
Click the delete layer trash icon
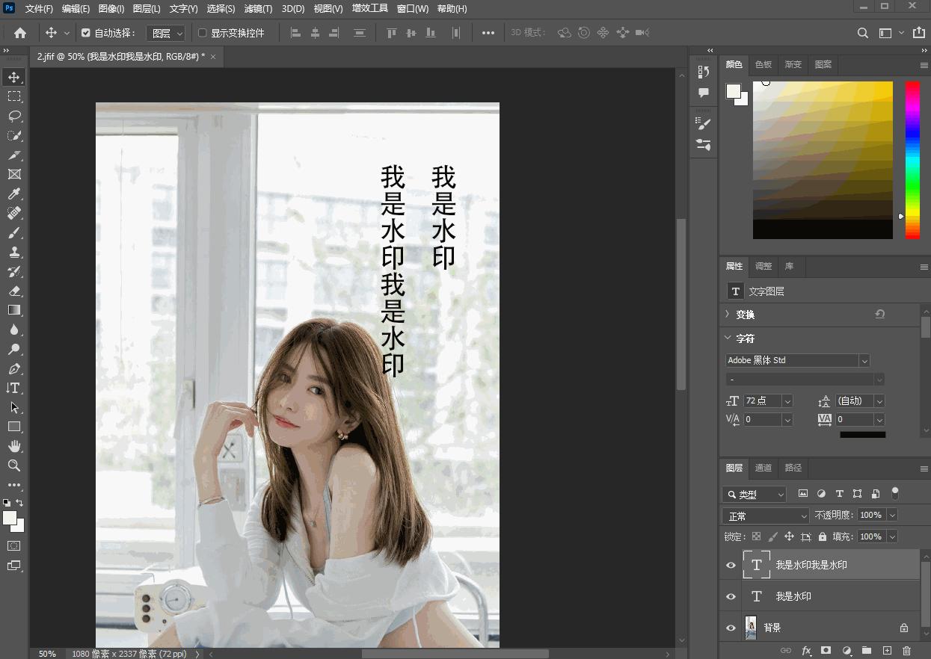click(x=907, y=651)
